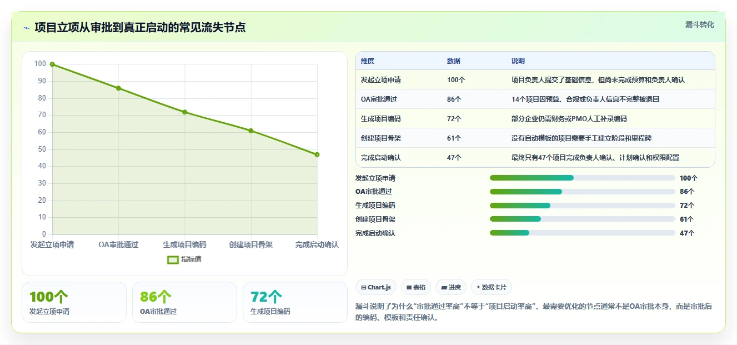This screenshot has height=345, width=737.
Task: Click the 61个 table data cell
Action: pyautogui.click(x=454, y=138)
